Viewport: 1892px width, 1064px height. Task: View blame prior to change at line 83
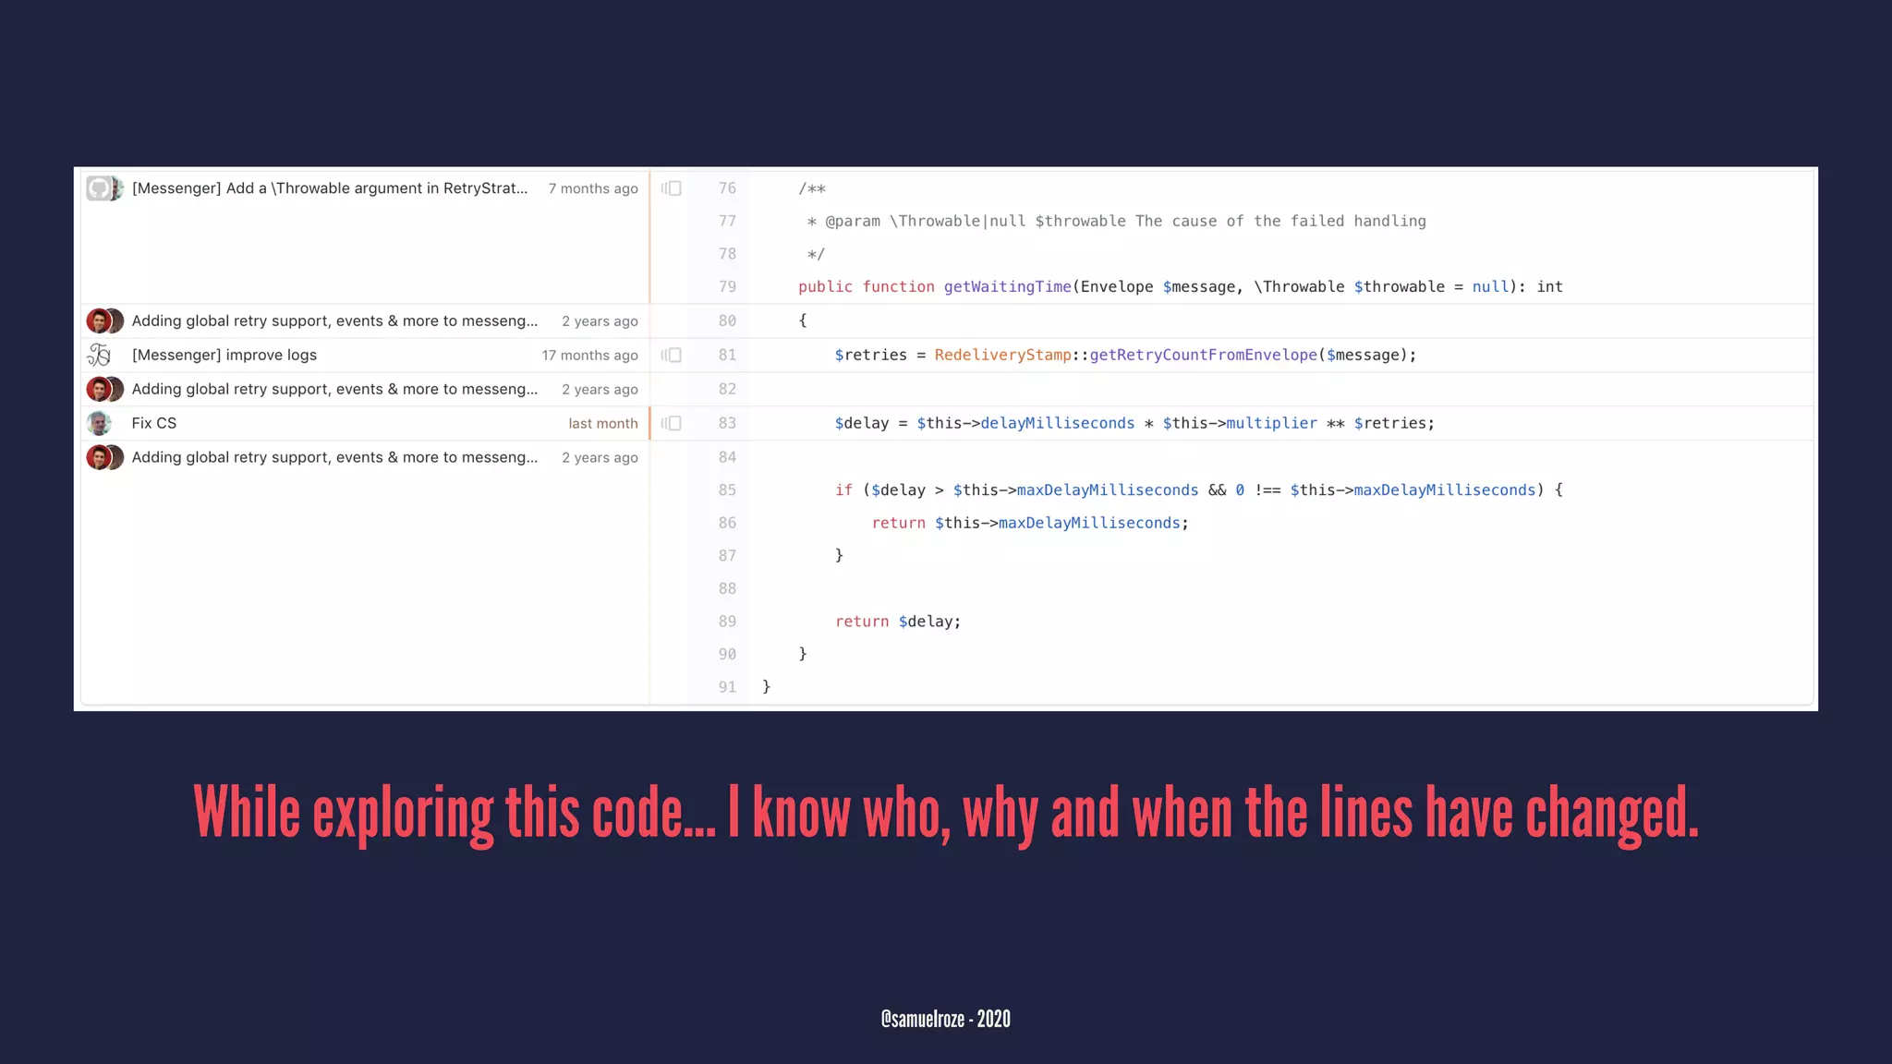pos(672,423)
